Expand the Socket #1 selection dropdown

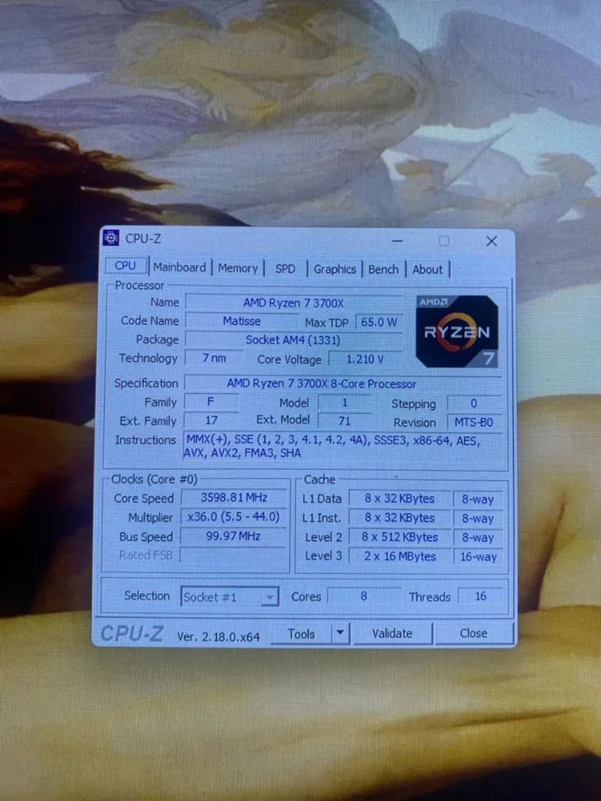tap(269, 597)
